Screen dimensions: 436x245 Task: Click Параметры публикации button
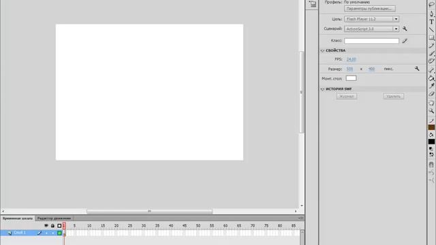pyautogui.click(x=369, y=9)
